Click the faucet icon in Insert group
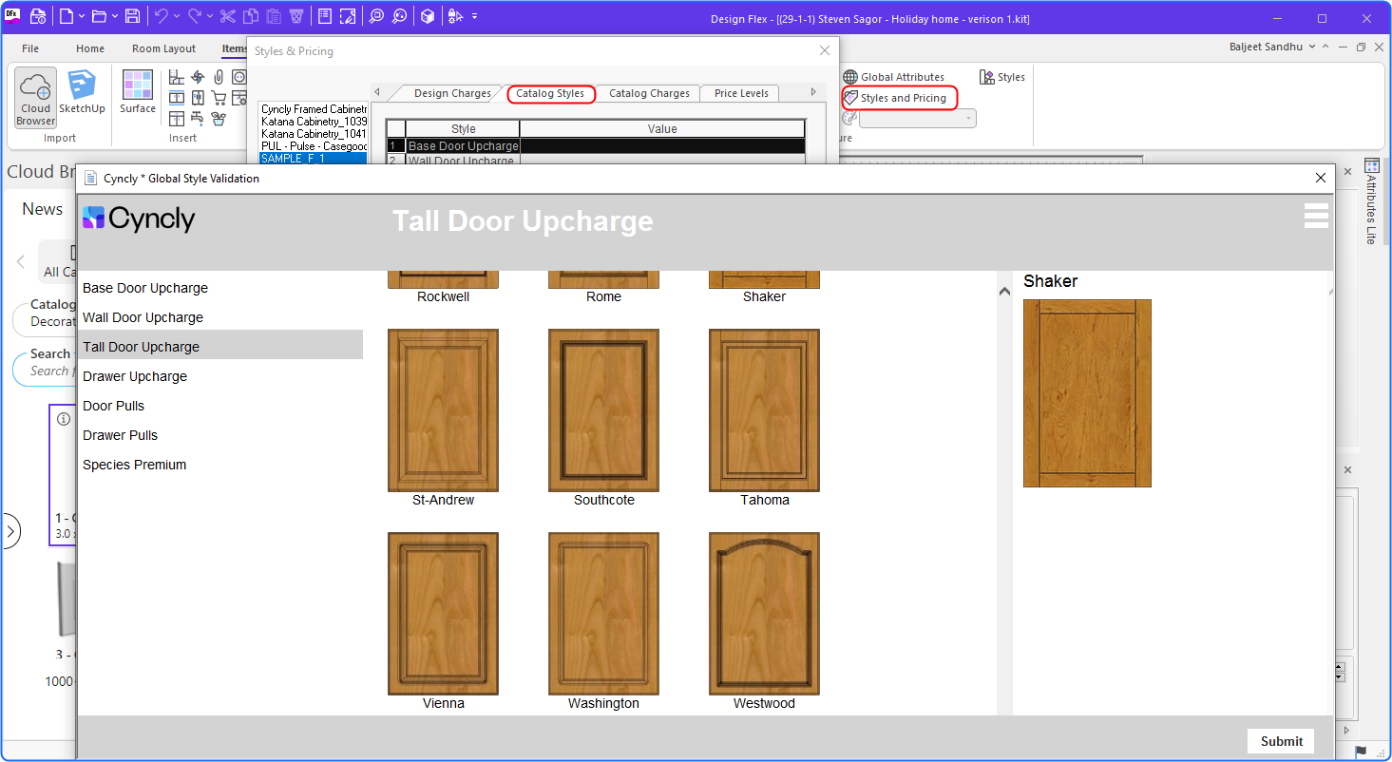Viewport: 1392px width, 762px height. (x=198, y=119)
